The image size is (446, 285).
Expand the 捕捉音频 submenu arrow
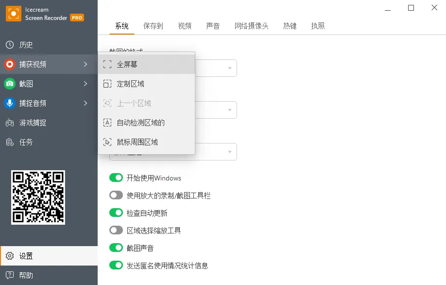pos(86,103)
